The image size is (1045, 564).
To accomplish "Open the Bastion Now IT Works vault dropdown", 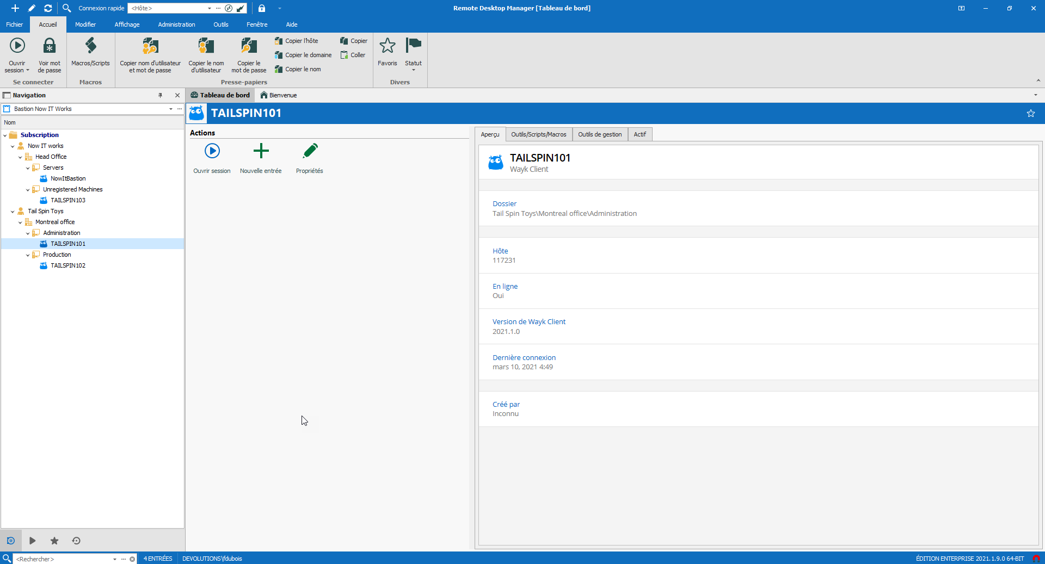I will [170, 109].
